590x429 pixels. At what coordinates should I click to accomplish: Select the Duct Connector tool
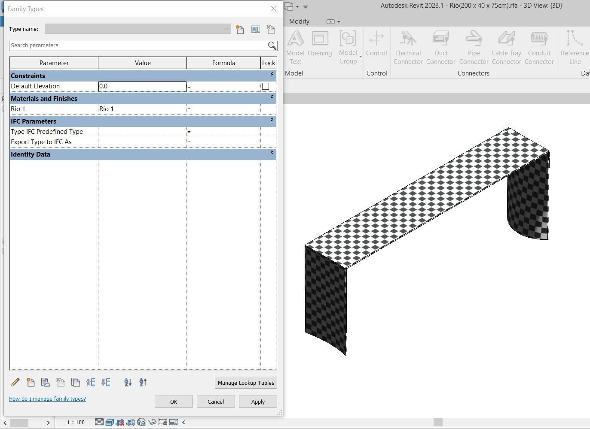pos(441,47)
